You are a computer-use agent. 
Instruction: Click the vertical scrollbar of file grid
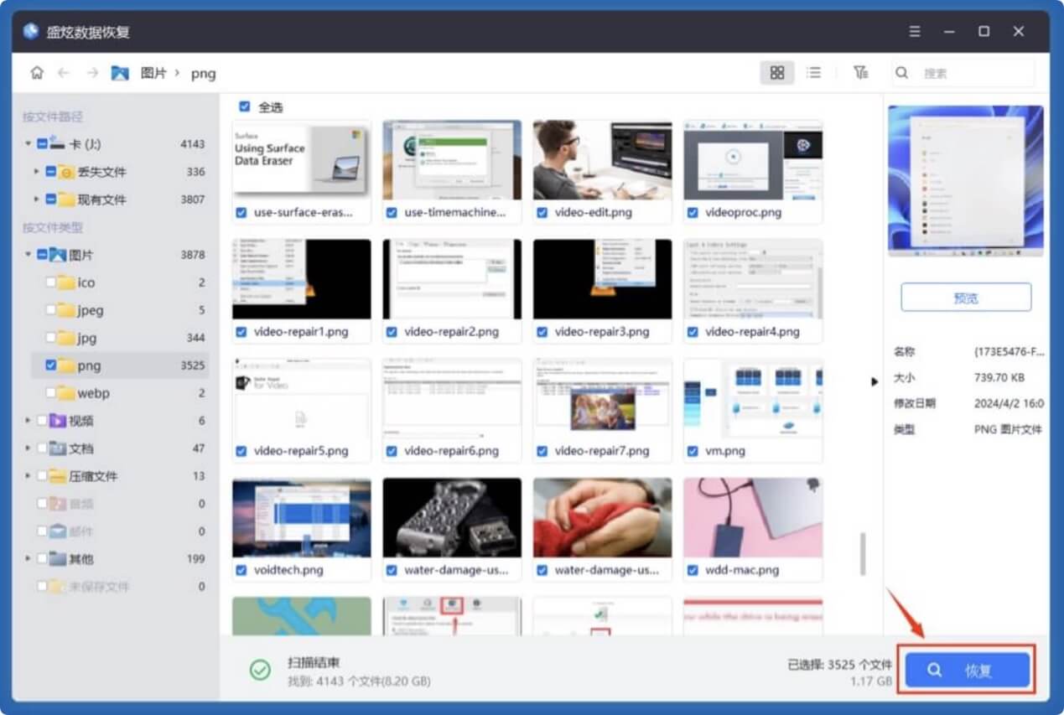click(863, 555)
